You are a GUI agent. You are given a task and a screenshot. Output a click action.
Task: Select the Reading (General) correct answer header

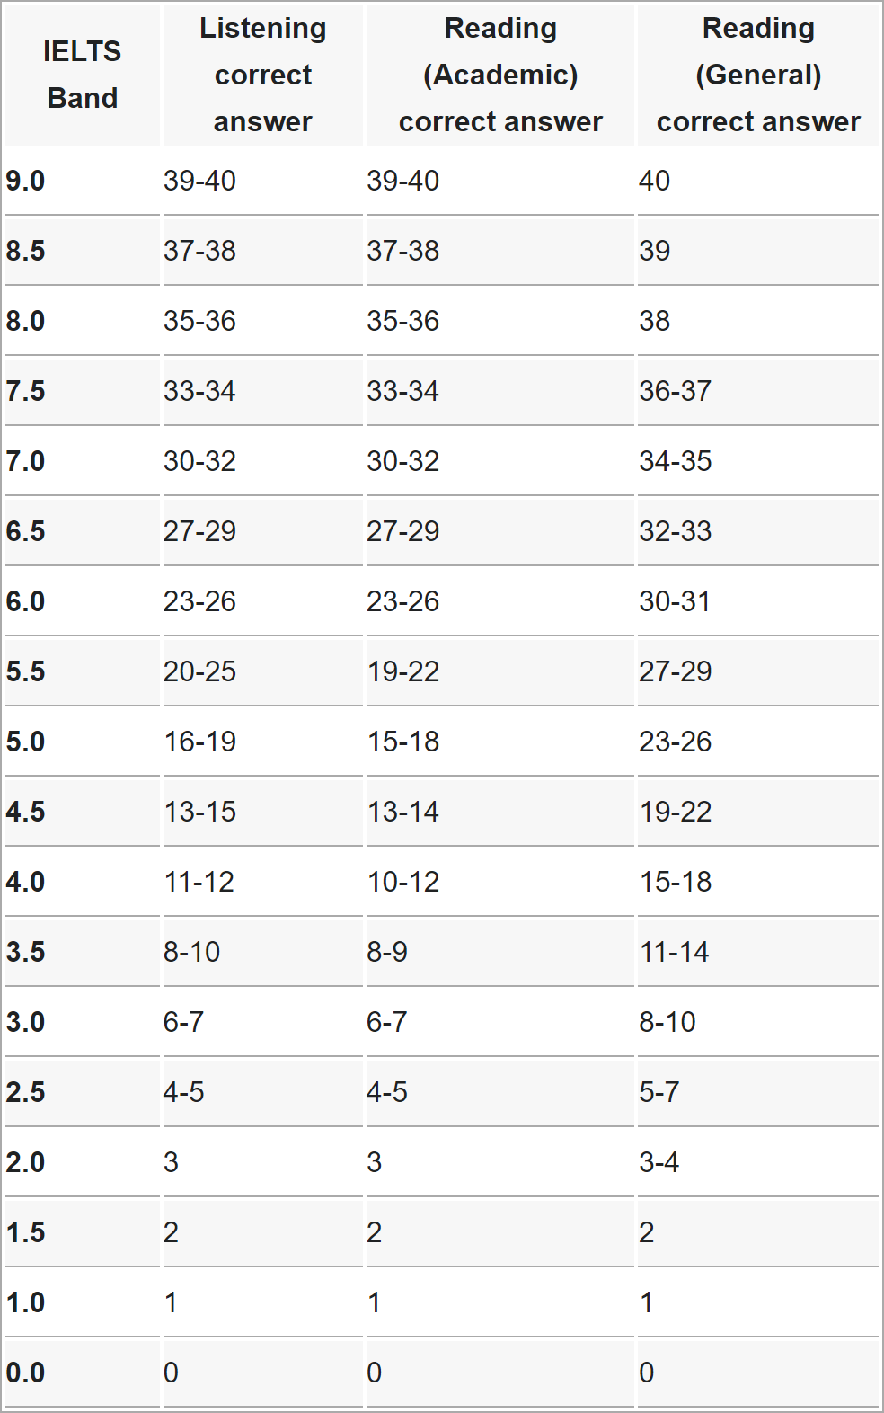[758, 75]
